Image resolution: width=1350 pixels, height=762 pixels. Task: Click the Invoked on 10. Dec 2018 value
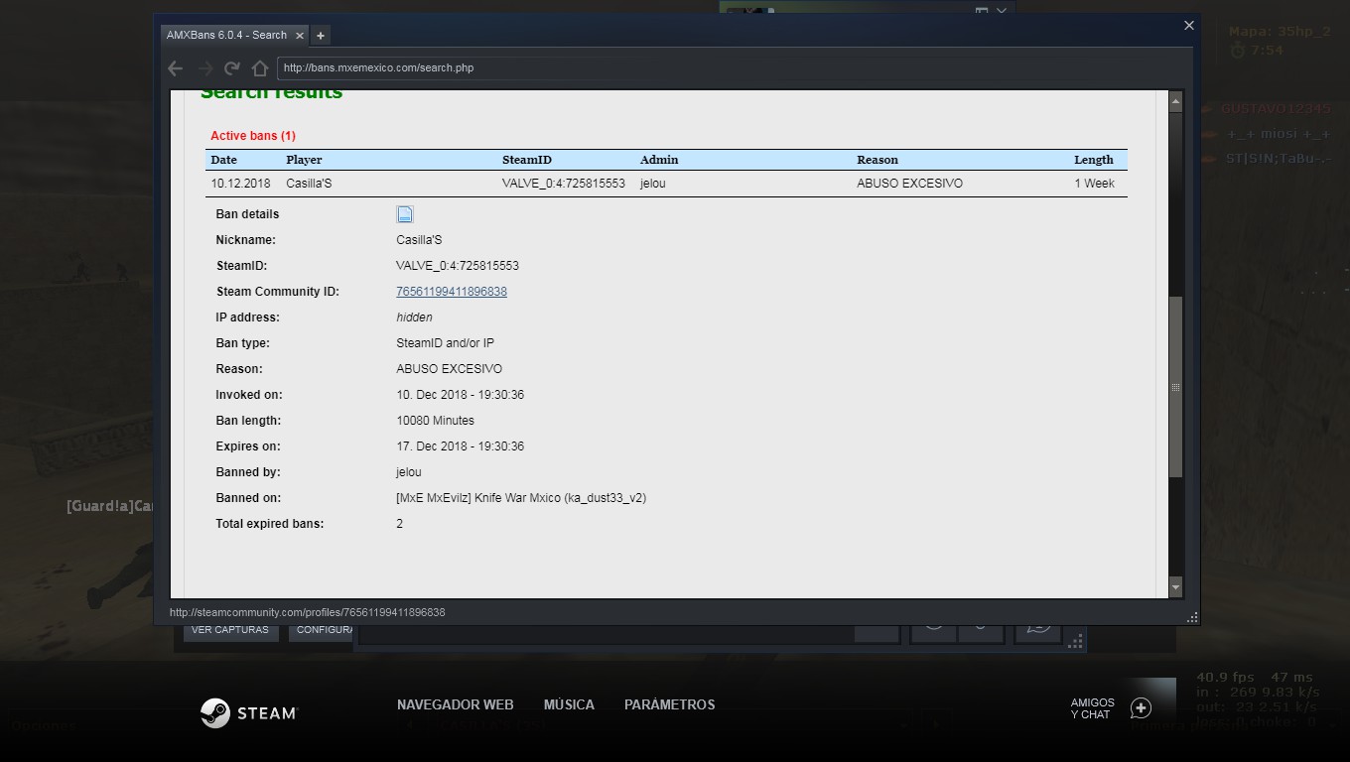461,395
